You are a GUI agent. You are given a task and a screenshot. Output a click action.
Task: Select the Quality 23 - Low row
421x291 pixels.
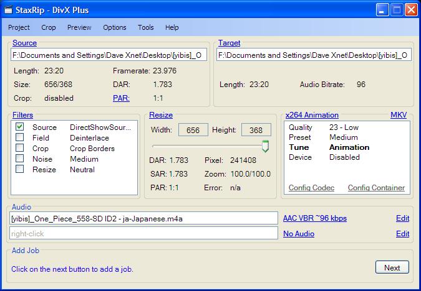pyautogui.click(x=347, y=127)
